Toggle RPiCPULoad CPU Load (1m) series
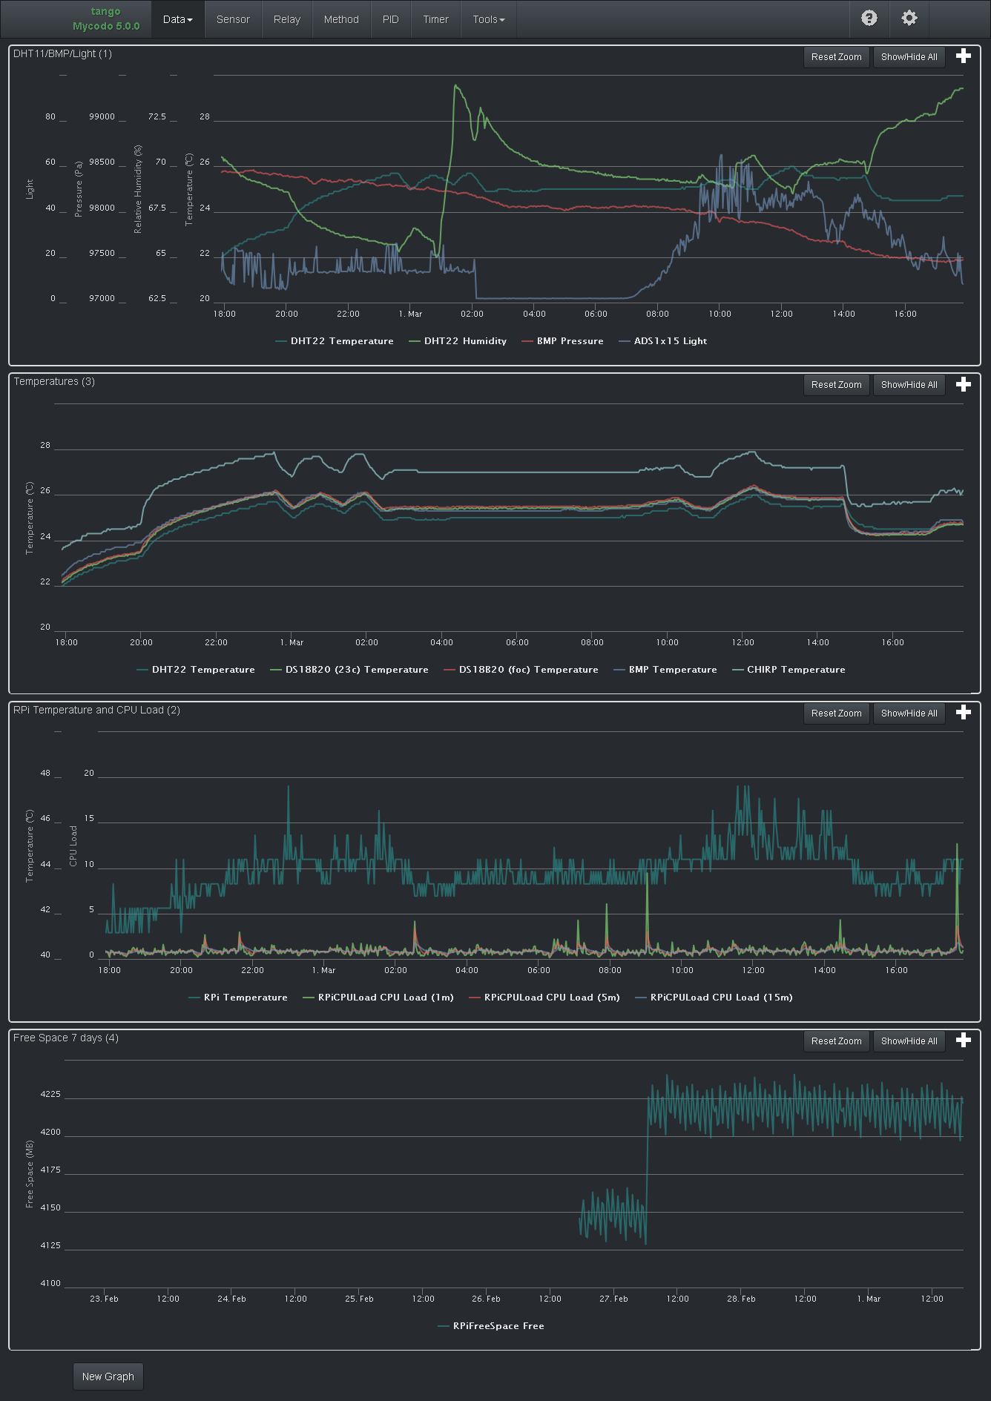 point(378,998)
